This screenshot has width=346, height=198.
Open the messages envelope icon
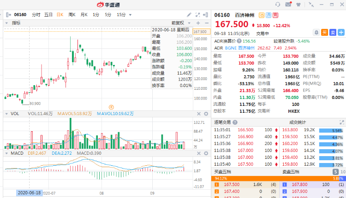point(288,4)
